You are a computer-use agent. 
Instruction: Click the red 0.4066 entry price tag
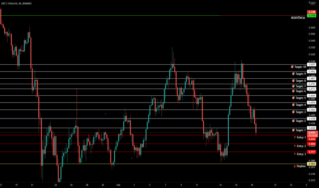pos(311,144)
